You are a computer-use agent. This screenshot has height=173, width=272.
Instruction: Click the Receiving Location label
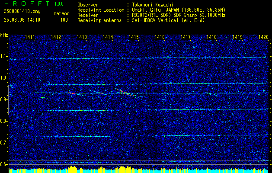[x=101, y=10]
